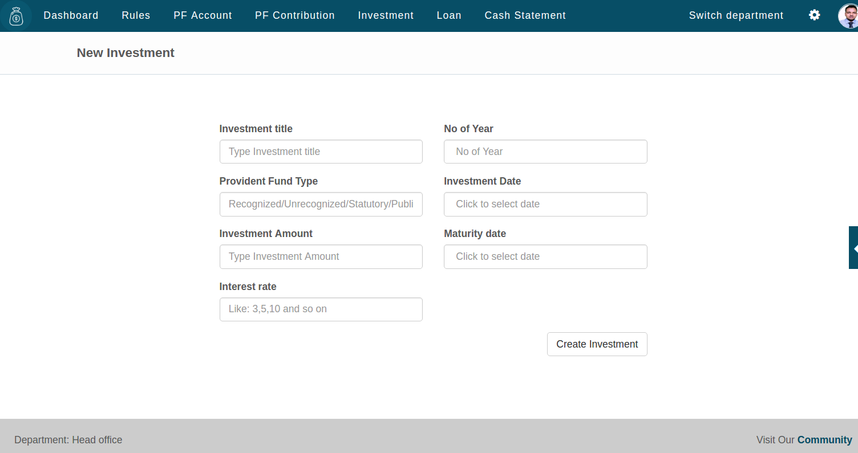Click the money bag app logo
858x453 pixels.
coord(16,16)
